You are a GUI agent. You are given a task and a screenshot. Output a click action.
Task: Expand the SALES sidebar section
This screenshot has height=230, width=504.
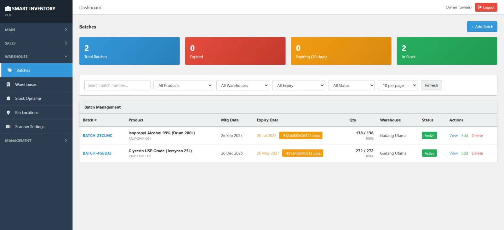click(36, 43)
